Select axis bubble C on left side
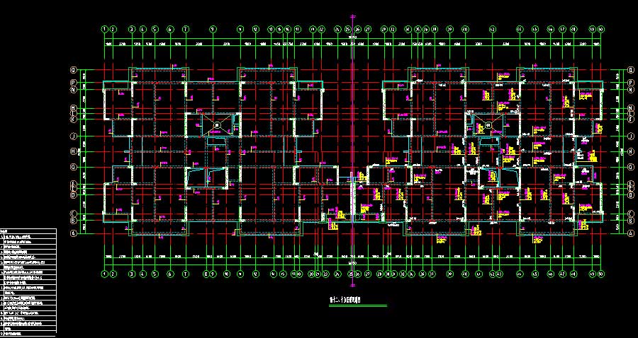 click(x=72, y=214)
